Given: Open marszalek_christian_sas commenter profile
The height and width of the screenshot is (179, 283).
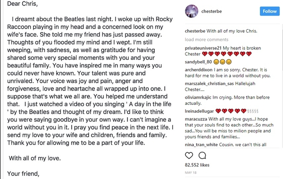Looking at the screenshot, I should point(209,84).
